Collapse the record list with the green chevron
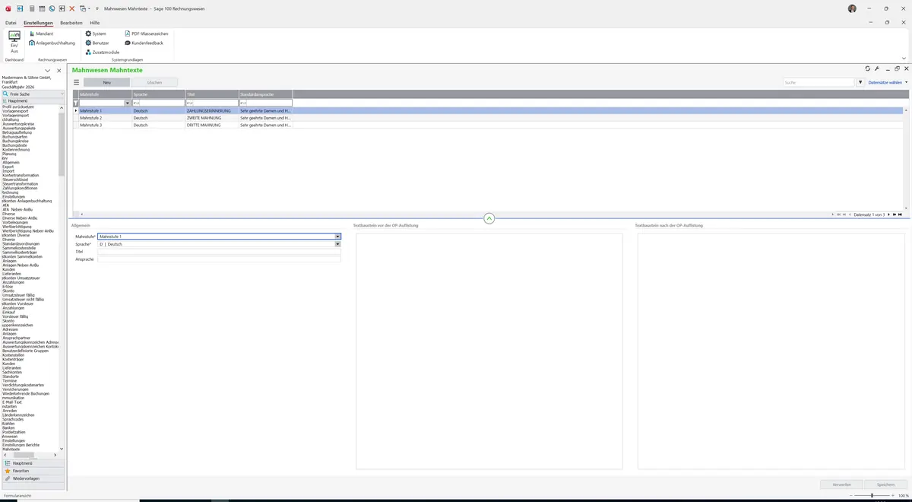The height and width of the screenshot is (502, 912). (489, 218)
